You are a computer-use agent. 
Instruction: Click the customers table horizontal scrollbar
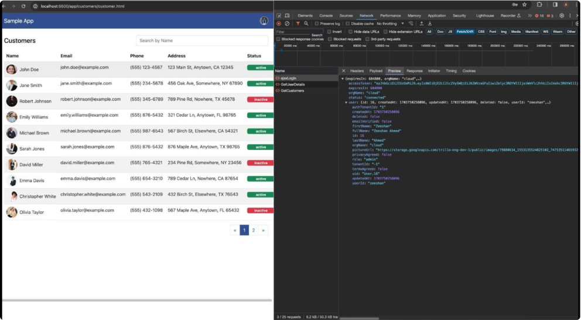coord(137,300)
